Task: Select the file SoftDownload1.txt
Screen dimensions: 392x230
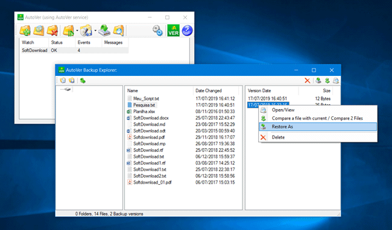Action: [150, 170]
